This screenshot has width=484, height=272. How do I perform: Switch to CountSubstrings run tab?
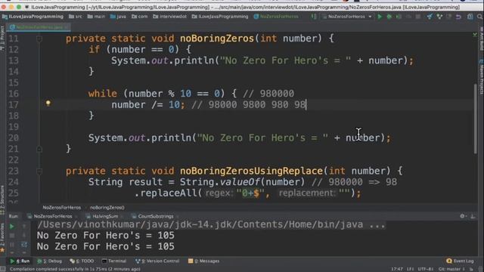point(154,217)
